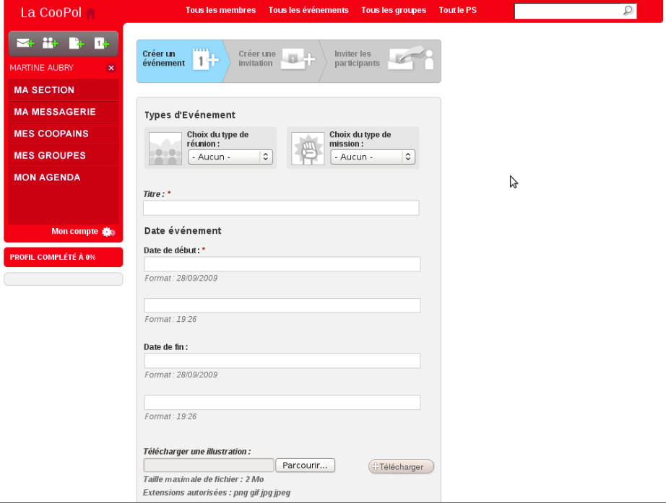Click the participants icon in Inviter les participants

pos(411,58)
